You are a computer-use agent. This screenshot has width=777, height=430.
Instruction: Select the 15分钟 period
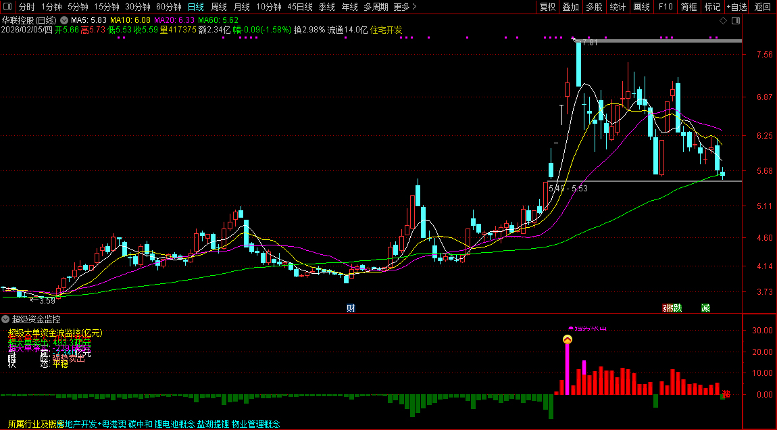coord(107,7)
